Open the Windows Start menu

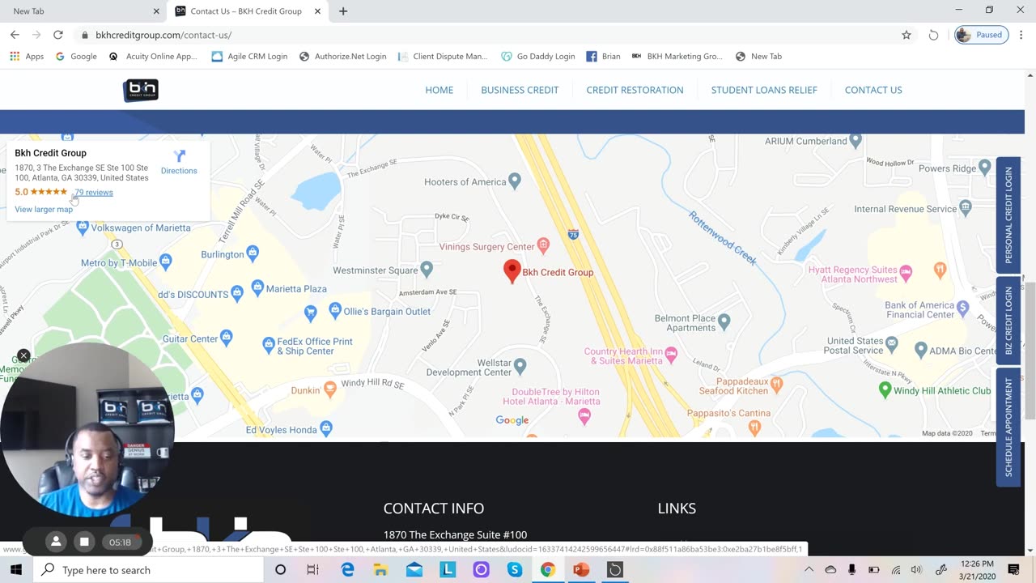point(15,570)
